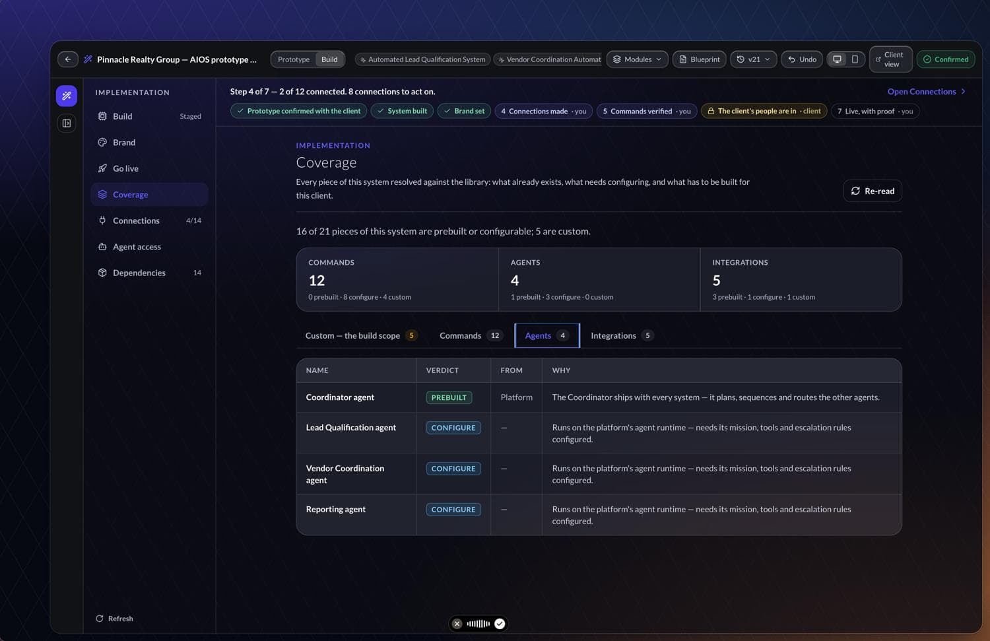990x641 pixels.
Task: Click the Coverage layers icon
Action: pos(102,195)
